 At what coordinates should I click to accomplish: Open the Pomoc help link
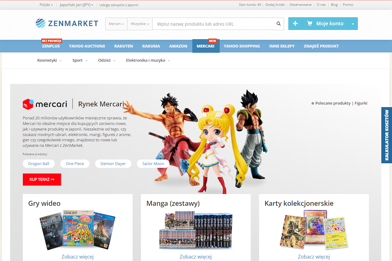[348, 5]
